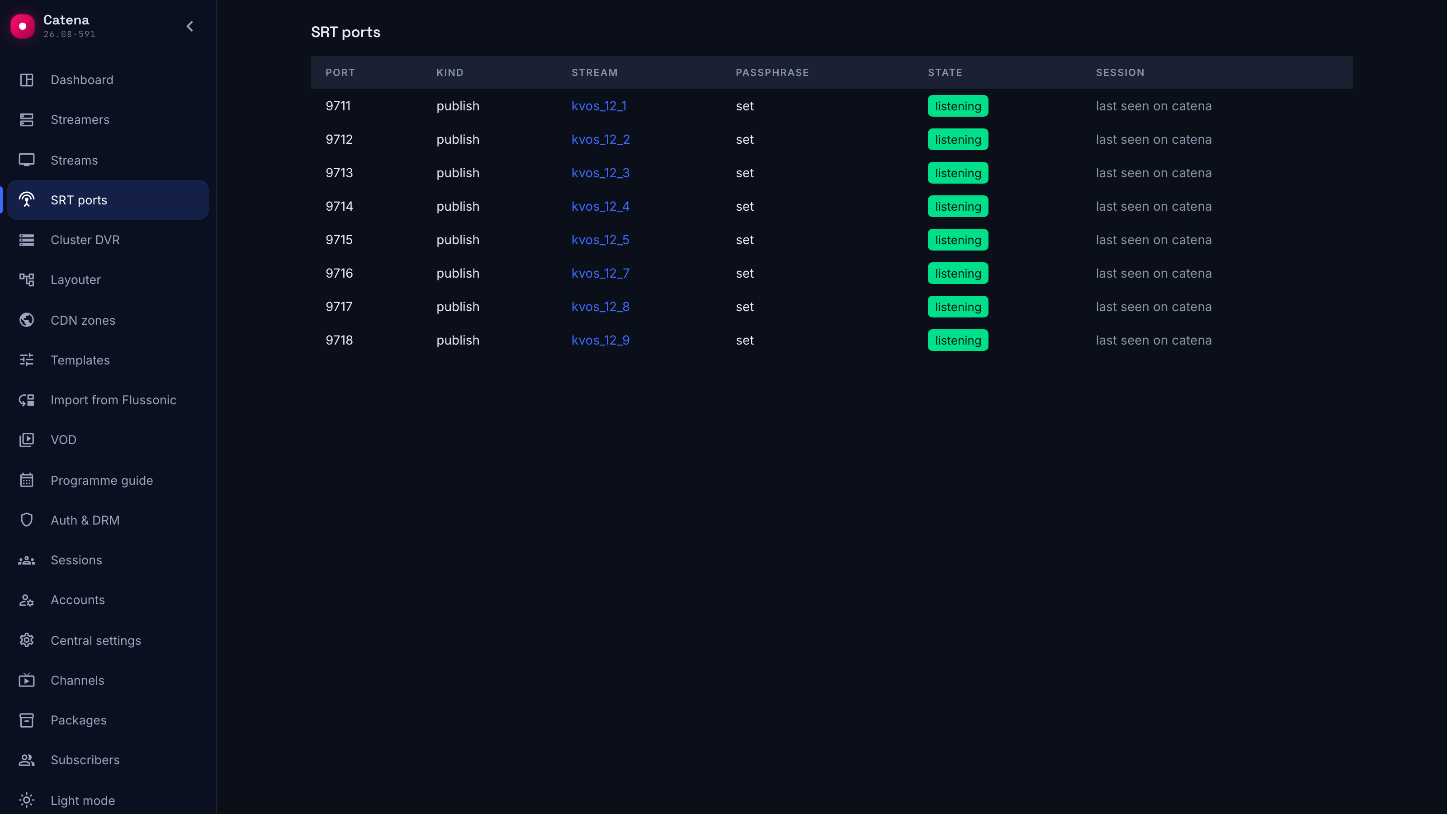This screenshot has height=814, width=1447.
Task: Click the Light mode sun icon
Action: coord(26,800)
